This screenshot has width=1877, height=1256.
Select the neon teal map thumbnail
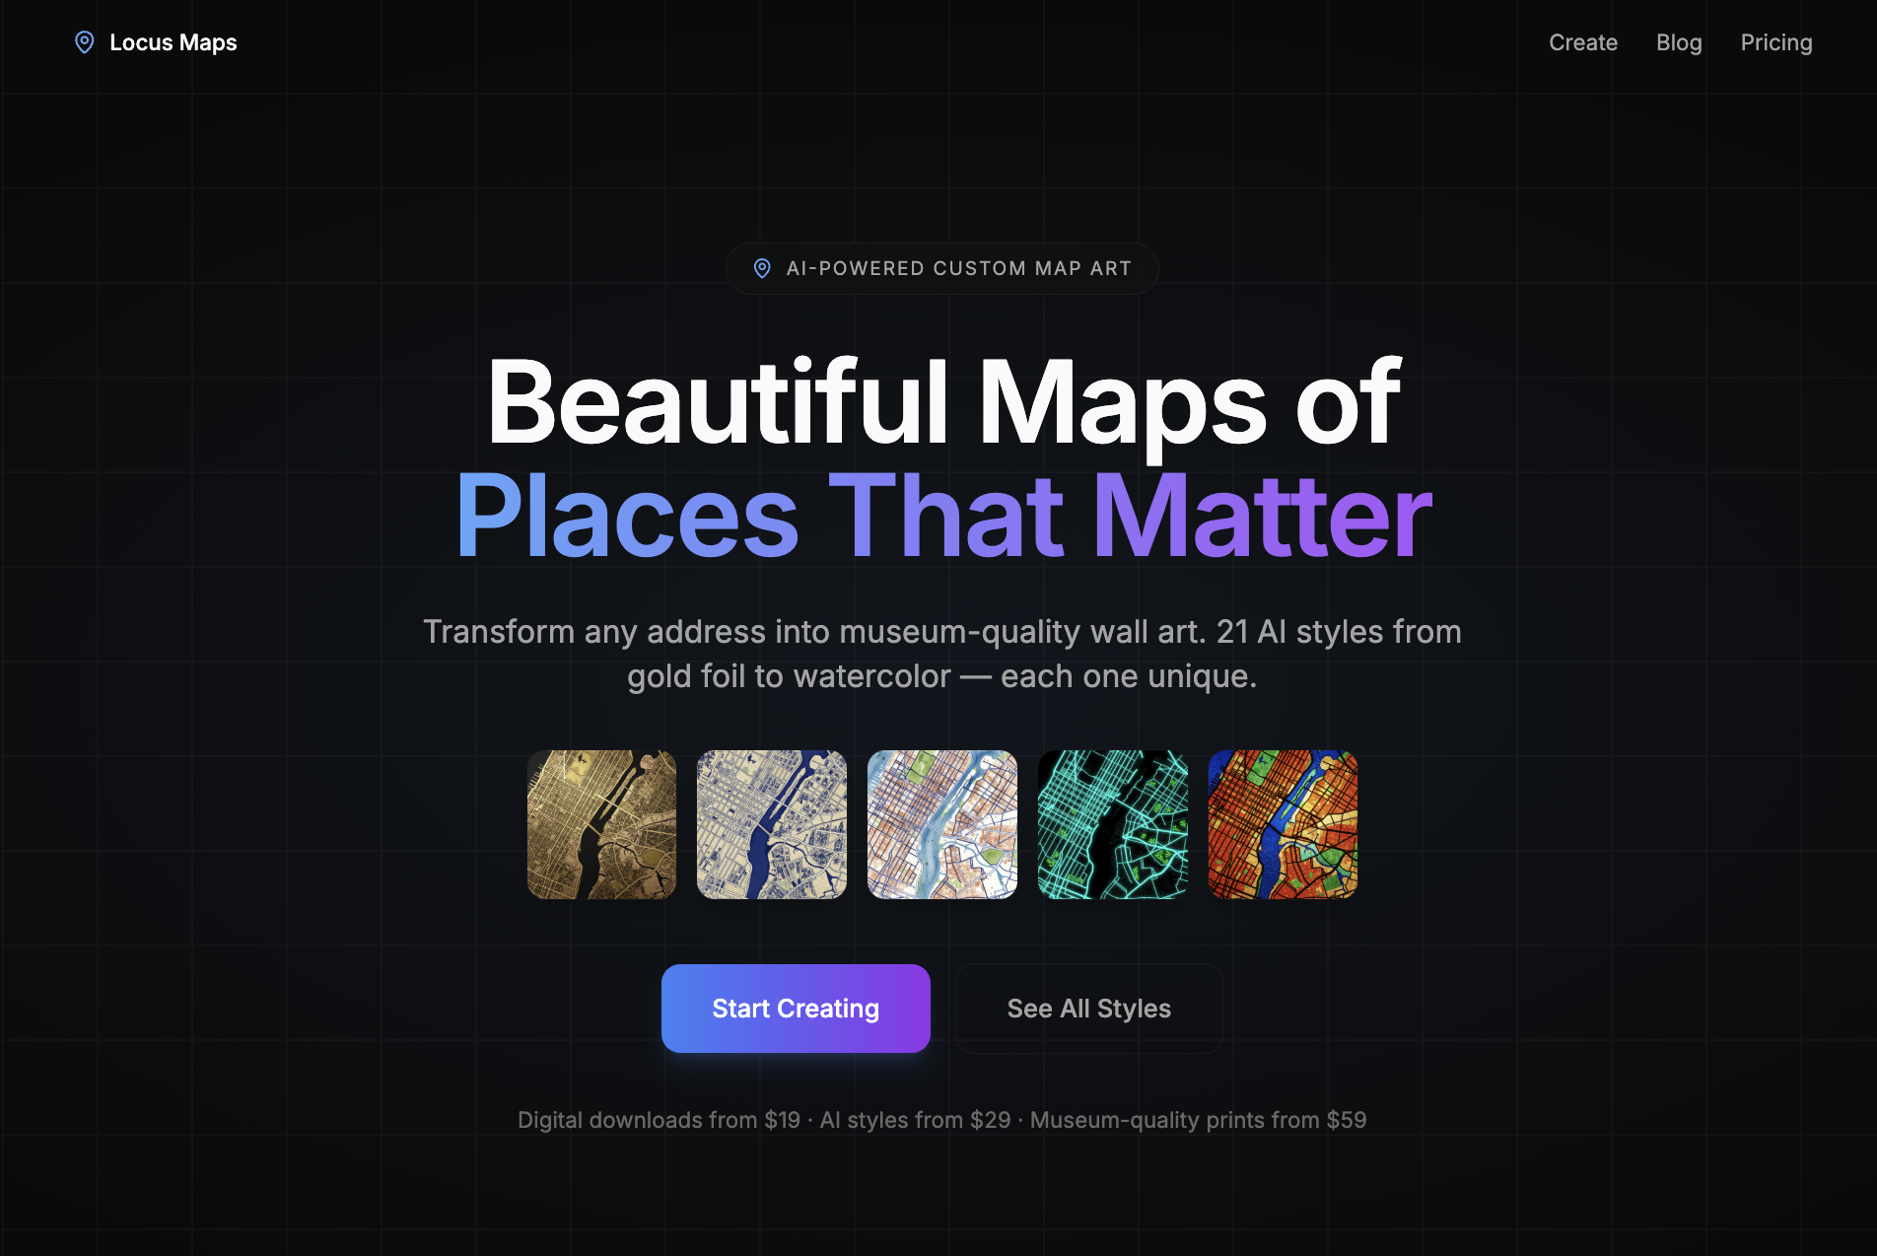[1113, 824]
